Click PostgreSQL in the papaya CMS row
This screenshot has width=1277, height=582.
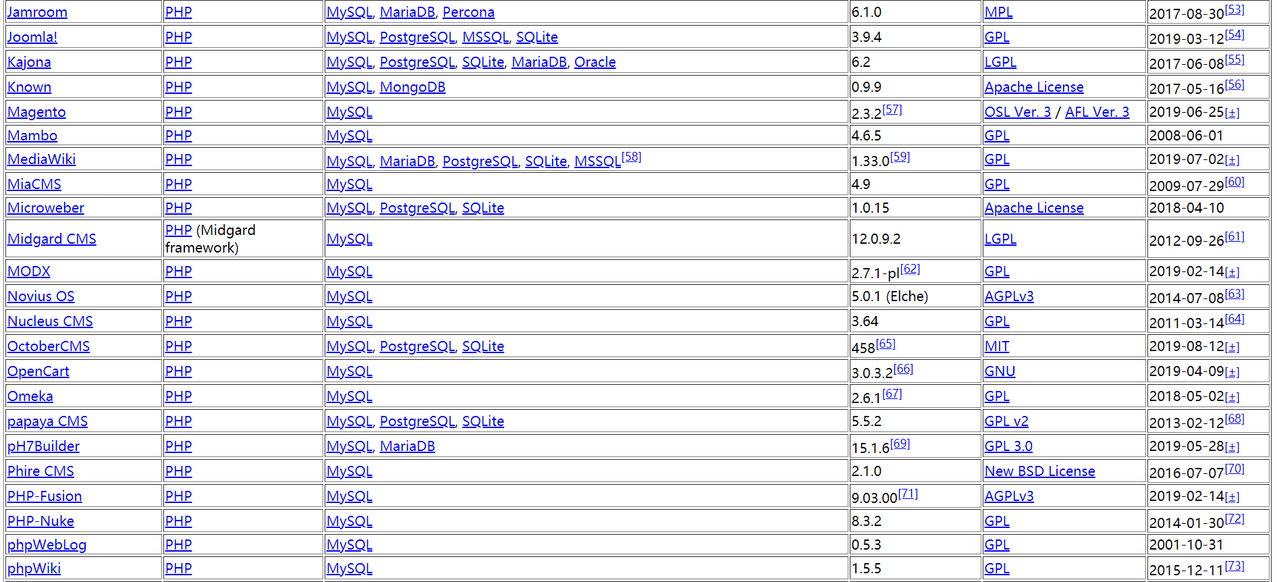click(417, 421)
